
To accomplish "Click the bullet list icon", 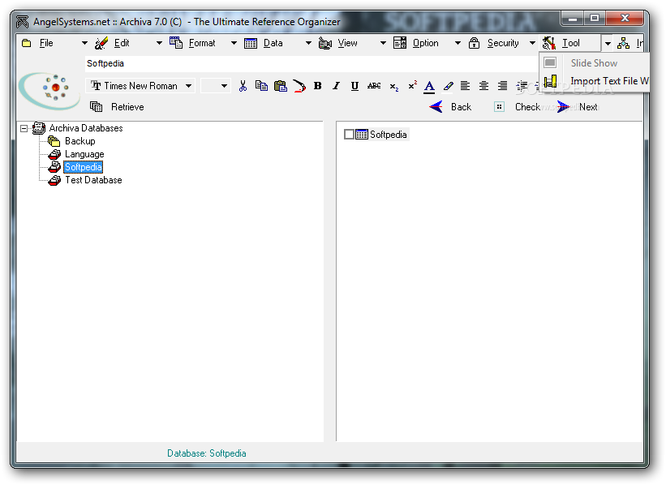I will (x=522, y=86).
